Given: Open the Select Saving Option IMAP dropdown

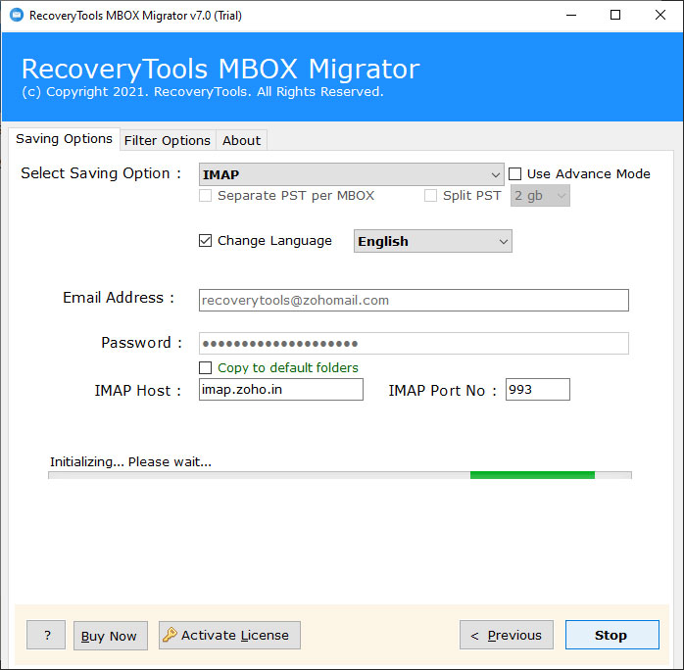Looking at the screenshot, I should 351,174.
